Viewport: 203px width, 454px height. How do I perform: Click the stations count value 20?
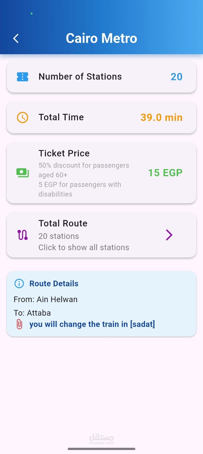(176, 77)
